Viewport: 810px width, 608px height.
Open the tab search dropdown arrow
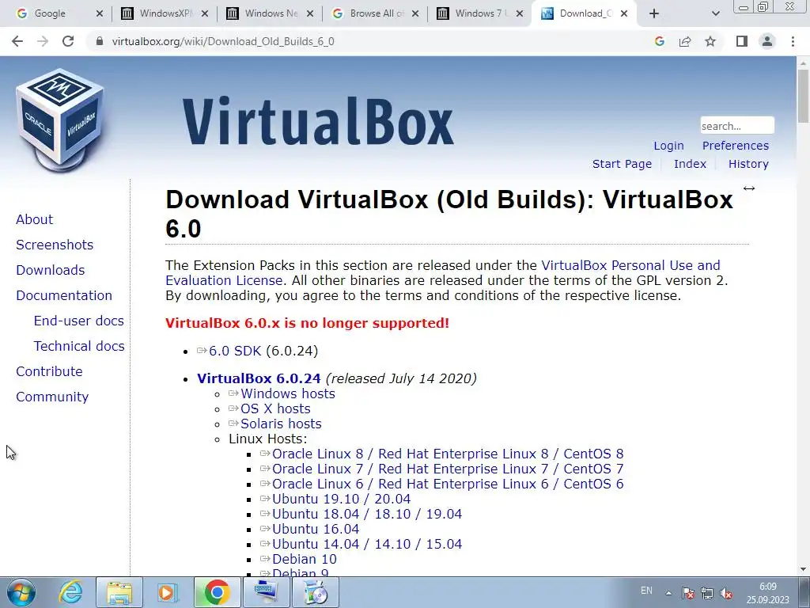tap(715, 14)
